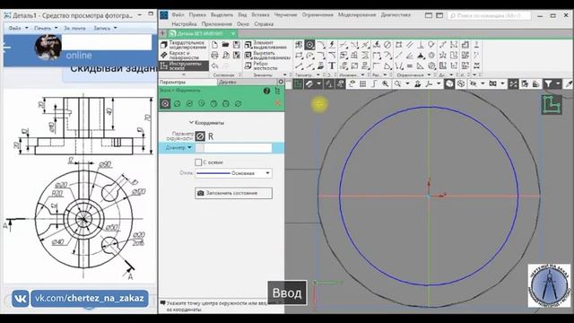Click the diameter value input field
Viewport: 574px width, 323px height.
(238, 147)
